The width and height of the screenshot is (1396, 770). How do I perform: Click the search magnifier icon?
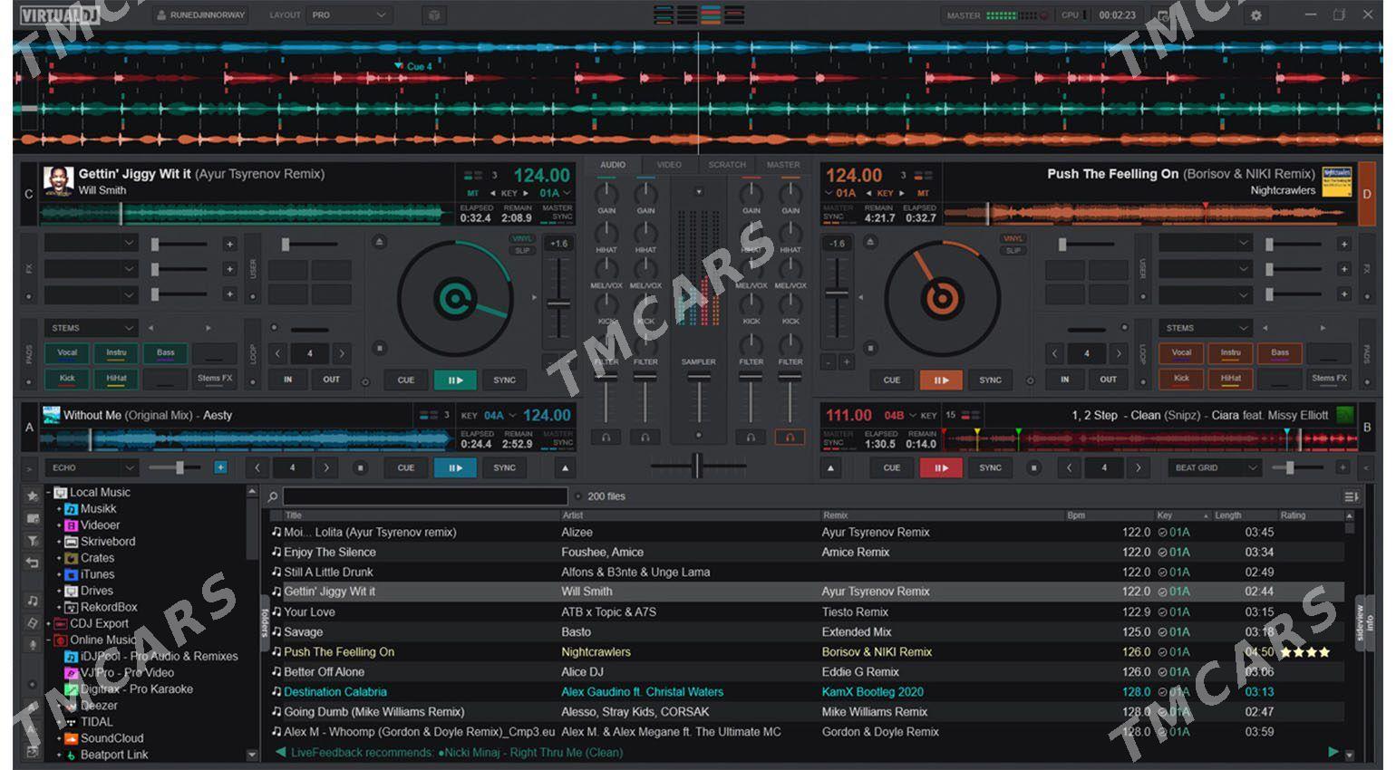(272, 496)
